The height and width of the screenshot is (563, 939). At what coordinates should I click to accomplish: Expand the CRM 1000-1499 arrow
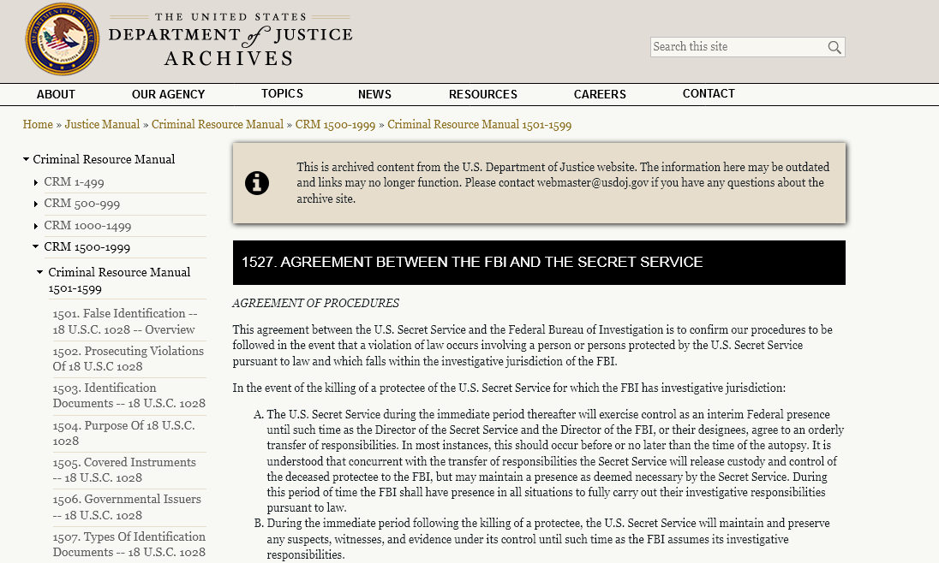pos(36,226)
